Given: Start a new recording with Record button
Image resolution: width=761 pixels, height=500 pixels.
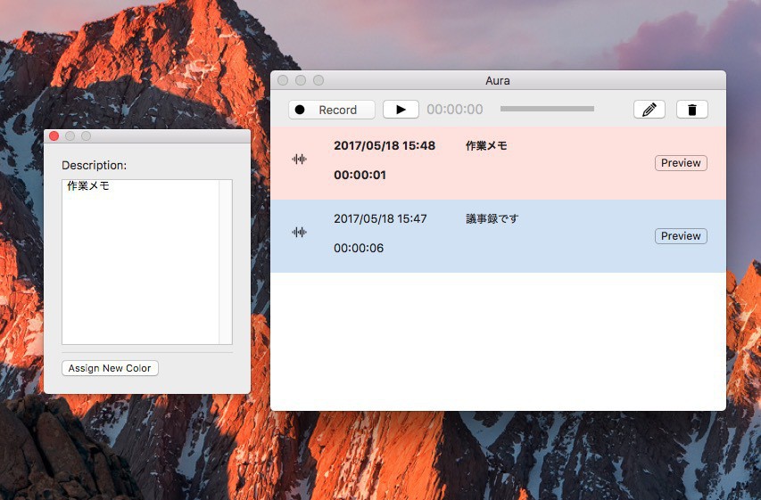Looking at the screenshot, I should (332, 110).
